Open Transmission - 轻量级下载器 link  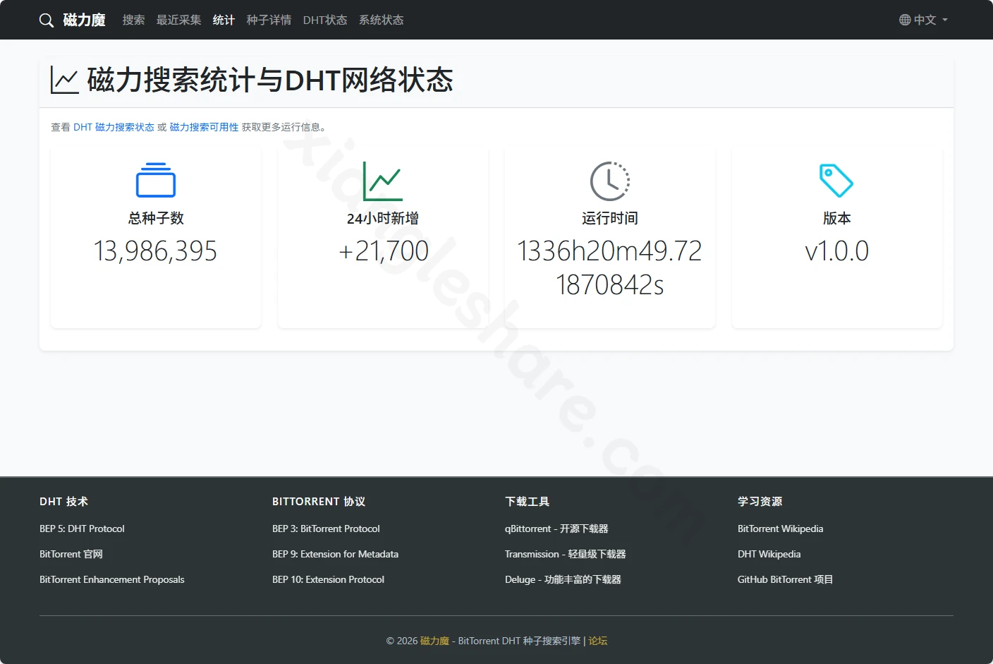(x=566, y=554)
